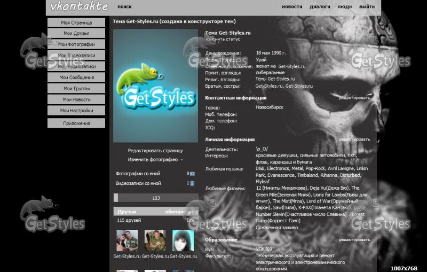Open the first friend thumbnail with two people
The width and height of the screenshot is (427, 272).
(x=127, y=240)
